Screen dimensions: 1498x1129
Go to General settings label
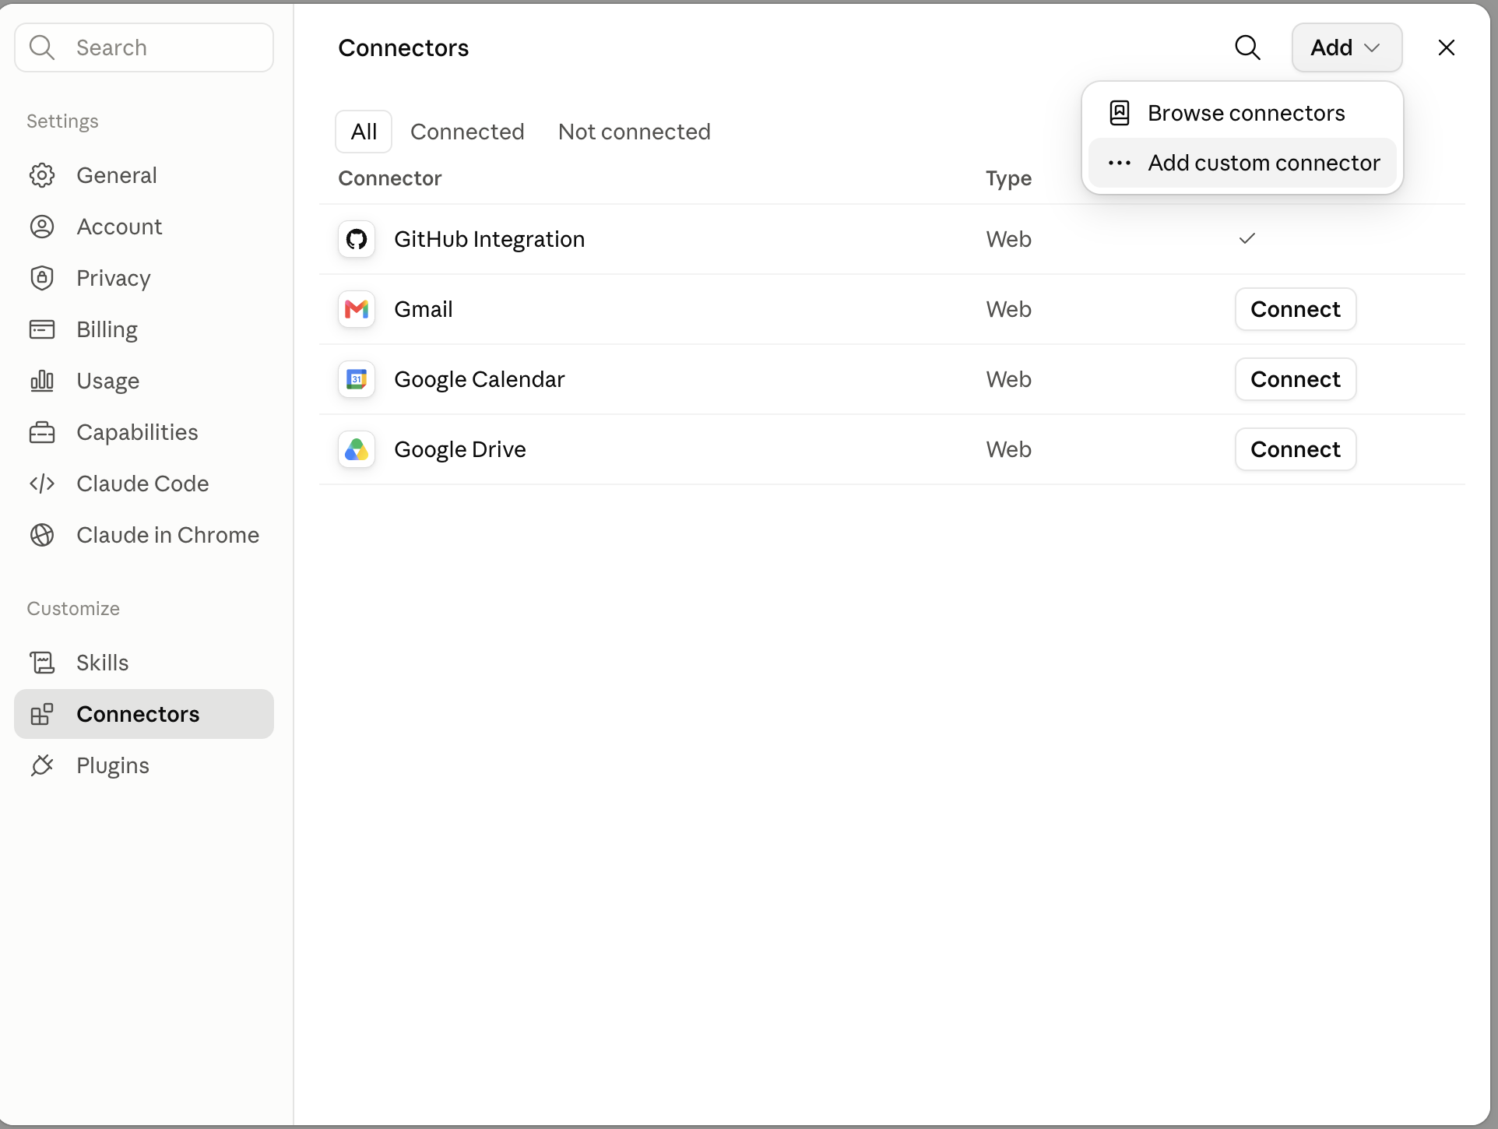117,175
